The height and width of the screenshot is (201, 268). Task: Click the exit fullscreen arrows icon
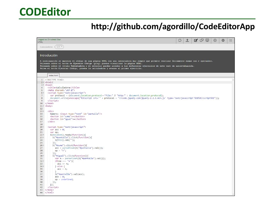[x=231, y=41]
